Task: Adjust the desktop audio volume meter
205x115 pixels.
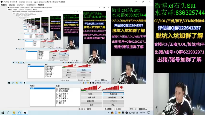Action: pos(111,88)
